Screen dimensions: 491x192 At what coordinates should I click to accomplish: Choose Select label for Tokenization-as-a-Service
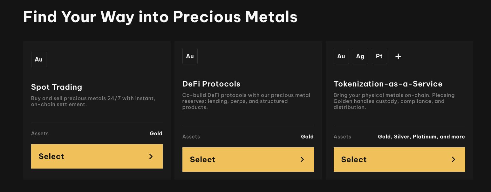(x=354, y=160)
